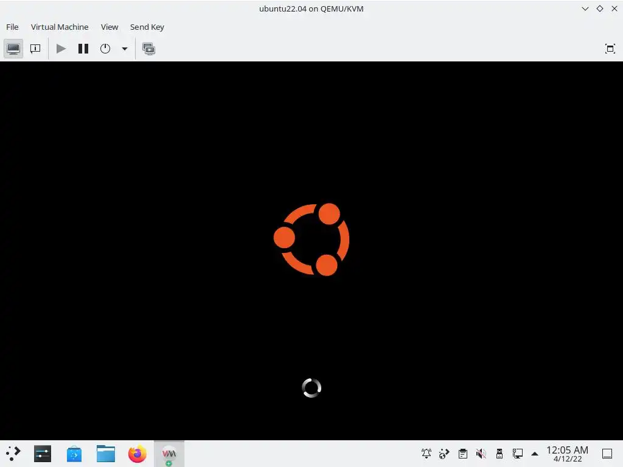Open Dolphin file manager from taskbar
The width and height of the screenshot is (623, 467).
pos(106,454)
